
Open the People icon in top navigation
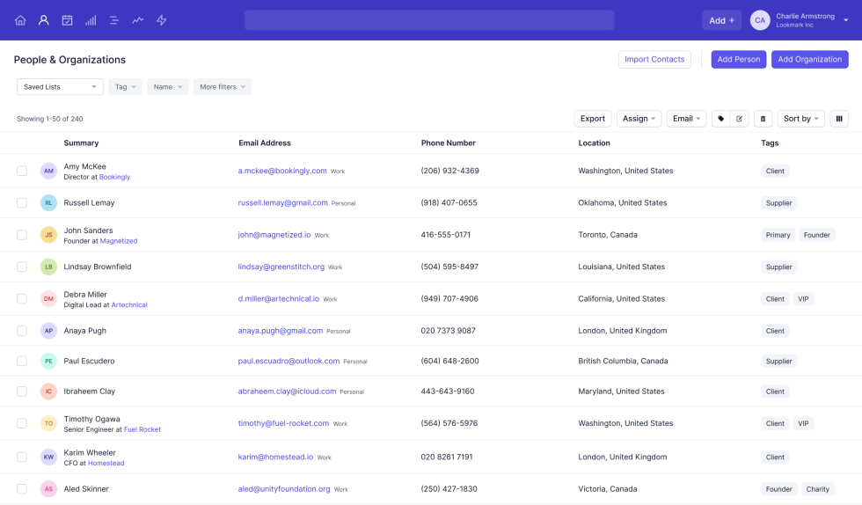(43, 20)
